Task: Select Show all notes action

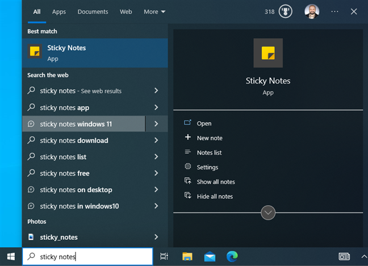Action: [216, 182]
